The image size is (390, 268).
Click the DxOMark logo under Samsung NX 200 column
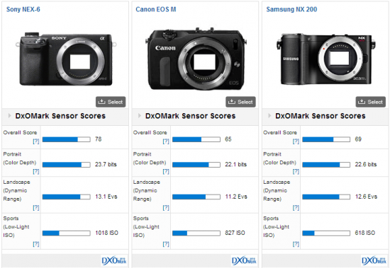[x=374, y=260]
